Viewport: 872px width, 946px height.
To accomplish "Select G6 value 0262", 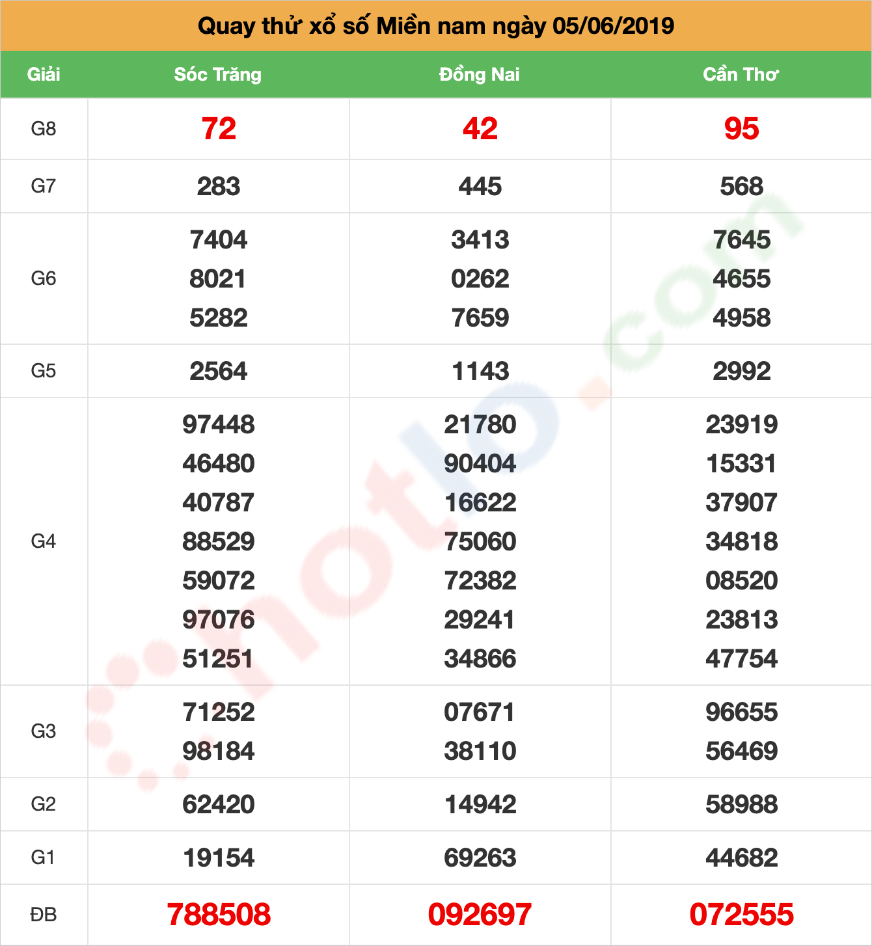I will click(x=480, y=279).
